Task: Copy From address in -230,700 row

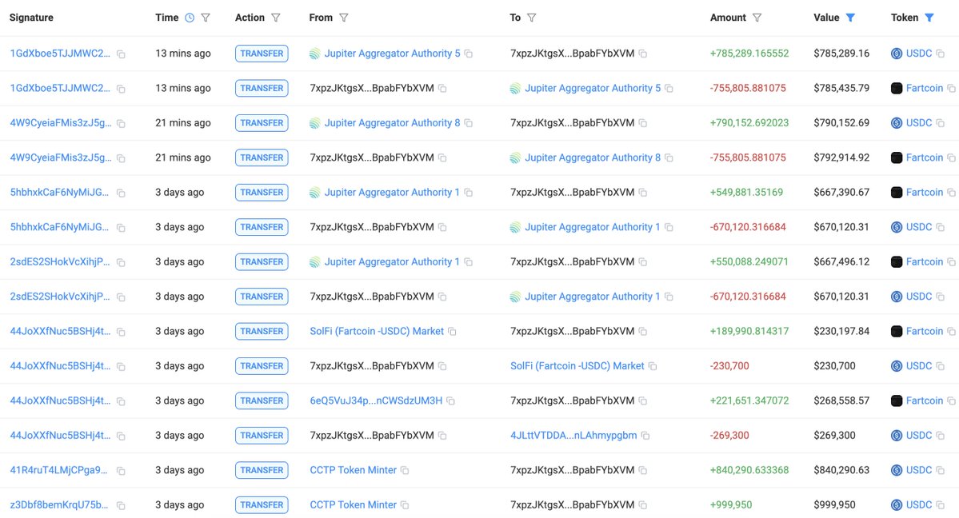Action: (442, 366)
